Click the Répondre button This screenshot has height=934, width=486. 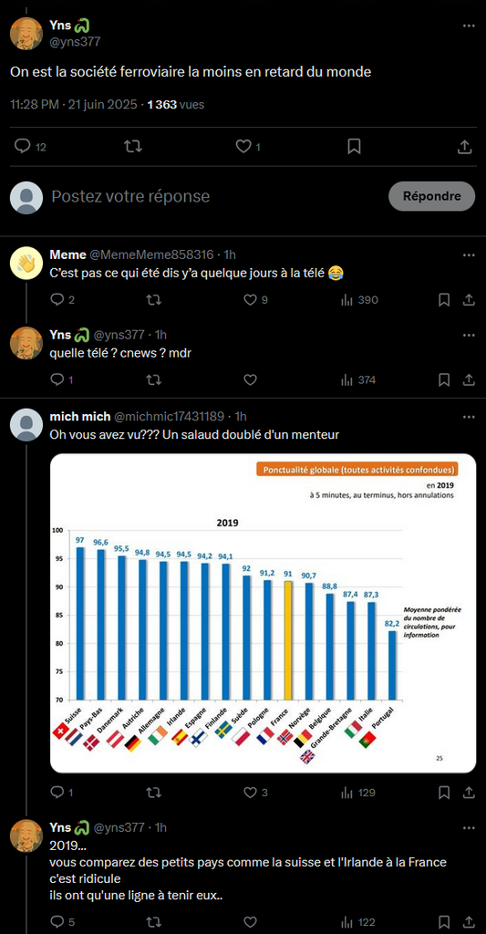coord(432,196)
